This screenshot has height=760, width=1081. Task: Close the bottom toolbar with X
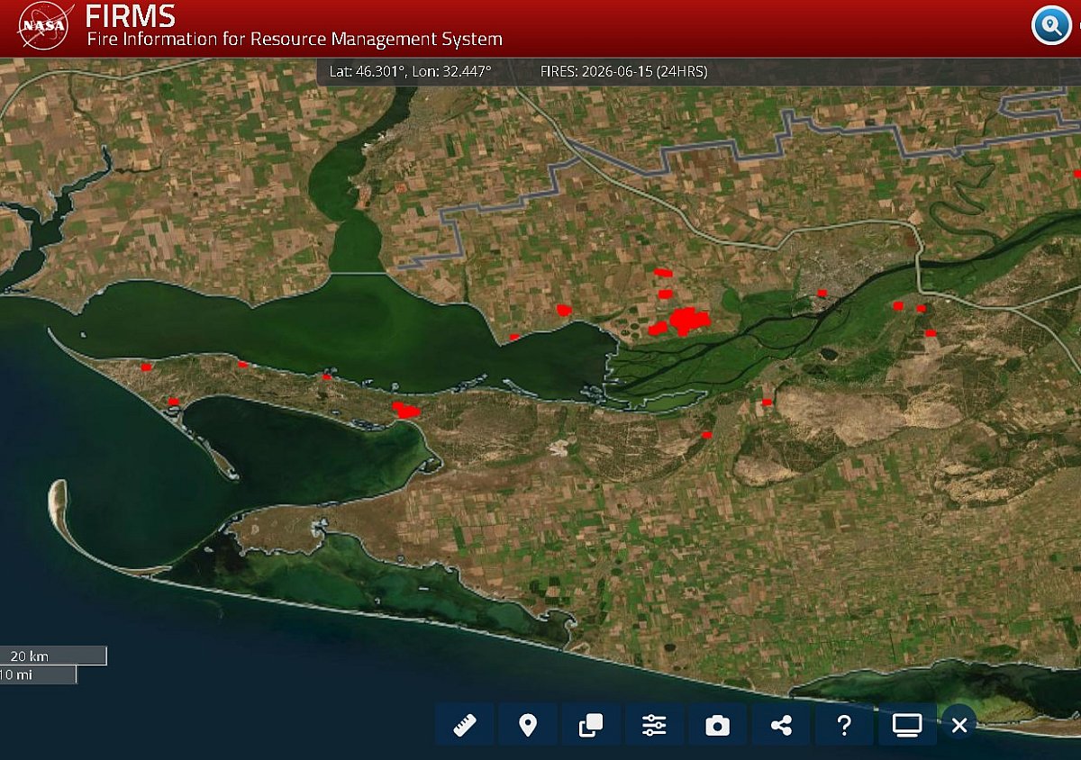click(959, 725)
